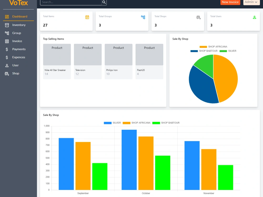The width and height of the screenshot is (263, 197).
Task: Click the Payments dollar sign icon
Action: point(7,49)
